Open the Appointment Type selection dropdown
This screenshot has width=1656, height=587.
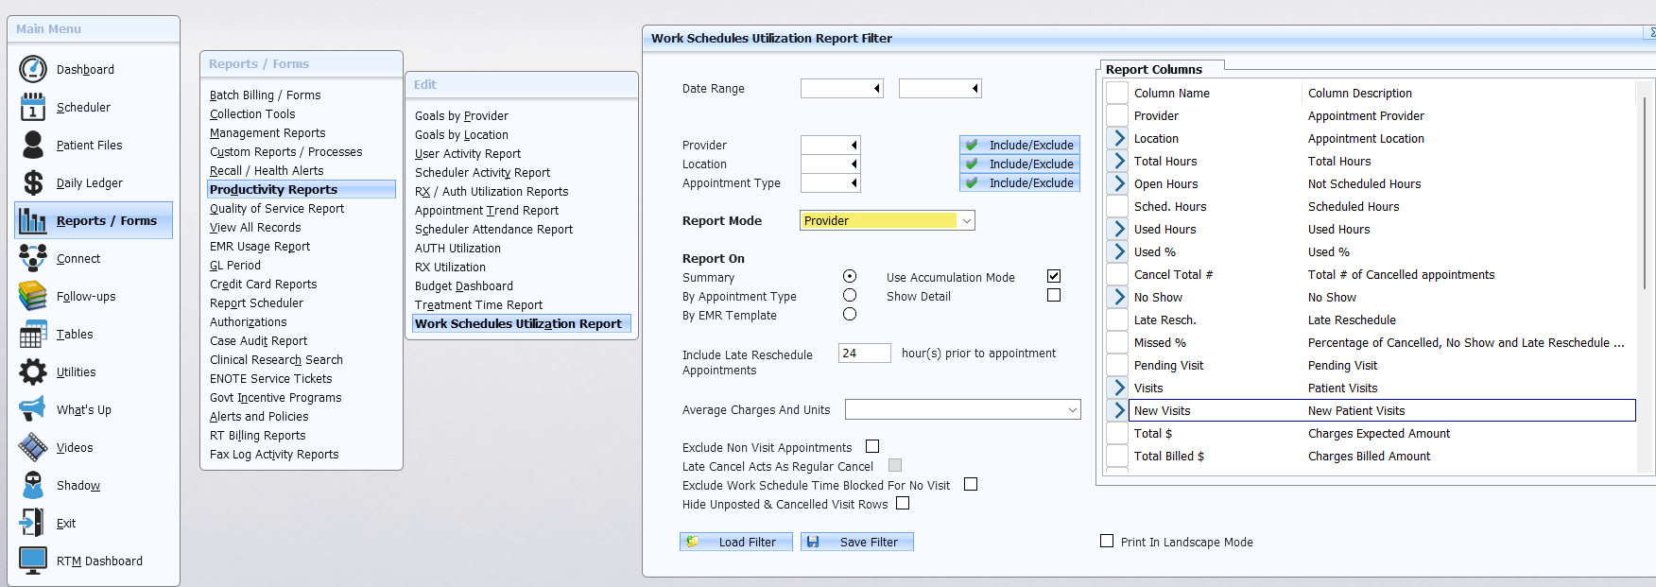tap(854, 182)
